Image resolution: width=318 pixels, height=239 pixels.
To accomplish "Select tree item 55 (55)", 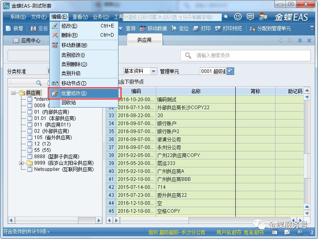I will point(43,150).
